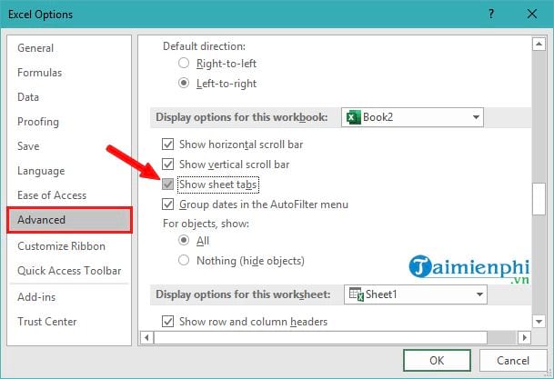Select Nothing (hide objects) option

point(184,261)
